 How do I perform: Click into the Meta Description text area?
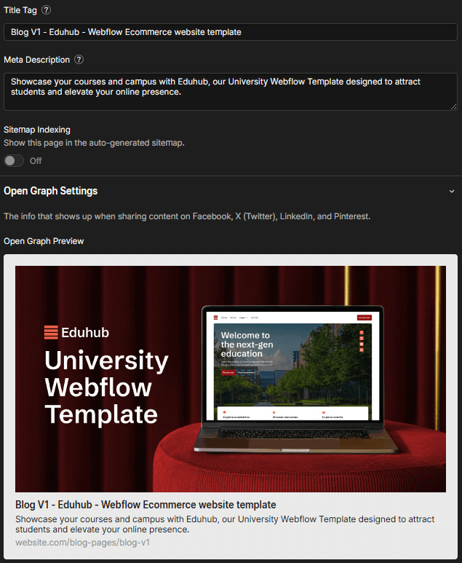click(231, 92)
